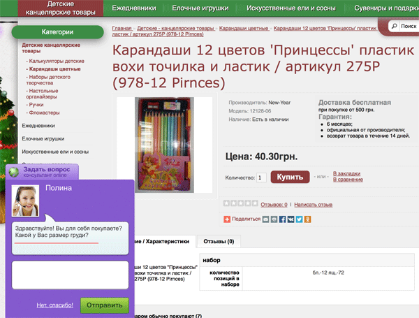419x318 pixels.
Task: Decline chat via Нет, спасибо link
Action: click(x=54, y=305)
